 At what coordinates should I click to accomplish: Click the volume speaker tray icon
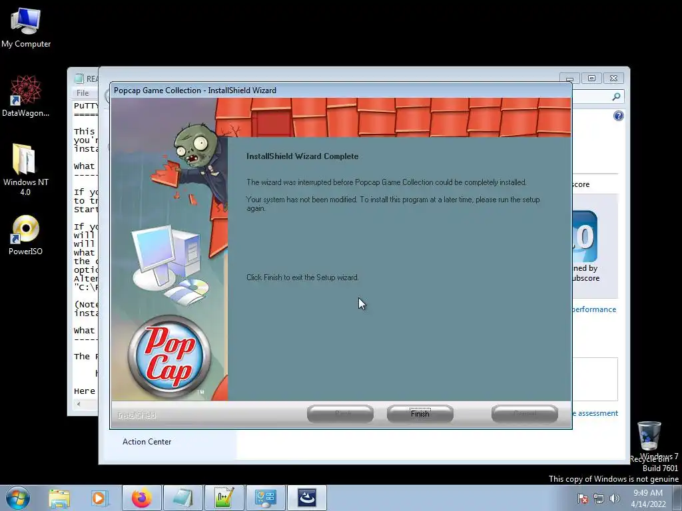click(615, 498)
